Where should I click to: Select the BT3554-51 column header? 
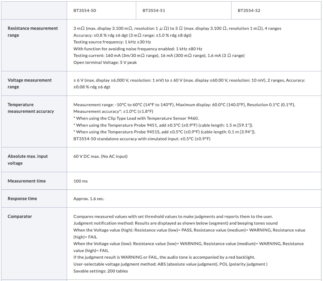(154, 10)
